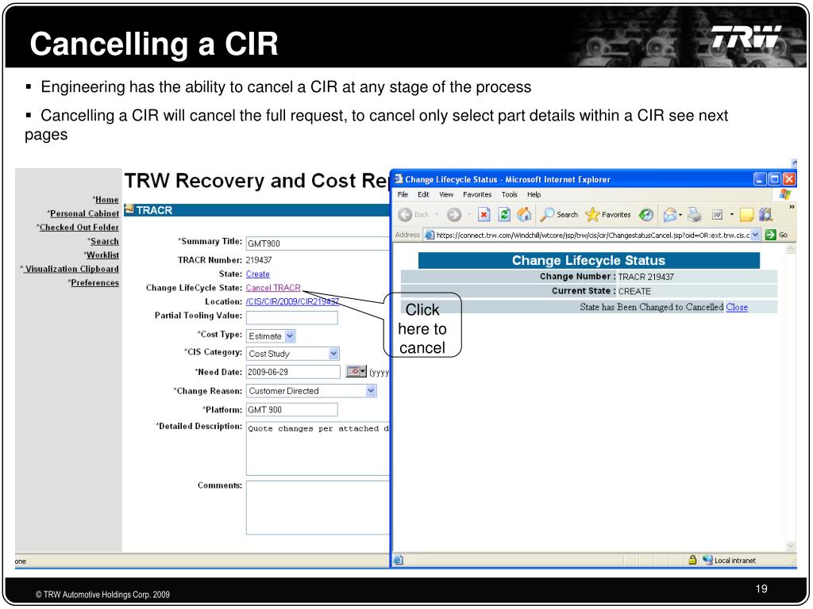Click the popup scrollbar up arrow

tap(790, 249)
